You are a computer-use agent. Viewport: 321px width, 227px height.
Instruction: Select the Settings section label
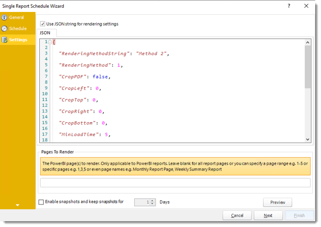coord(18,40)
